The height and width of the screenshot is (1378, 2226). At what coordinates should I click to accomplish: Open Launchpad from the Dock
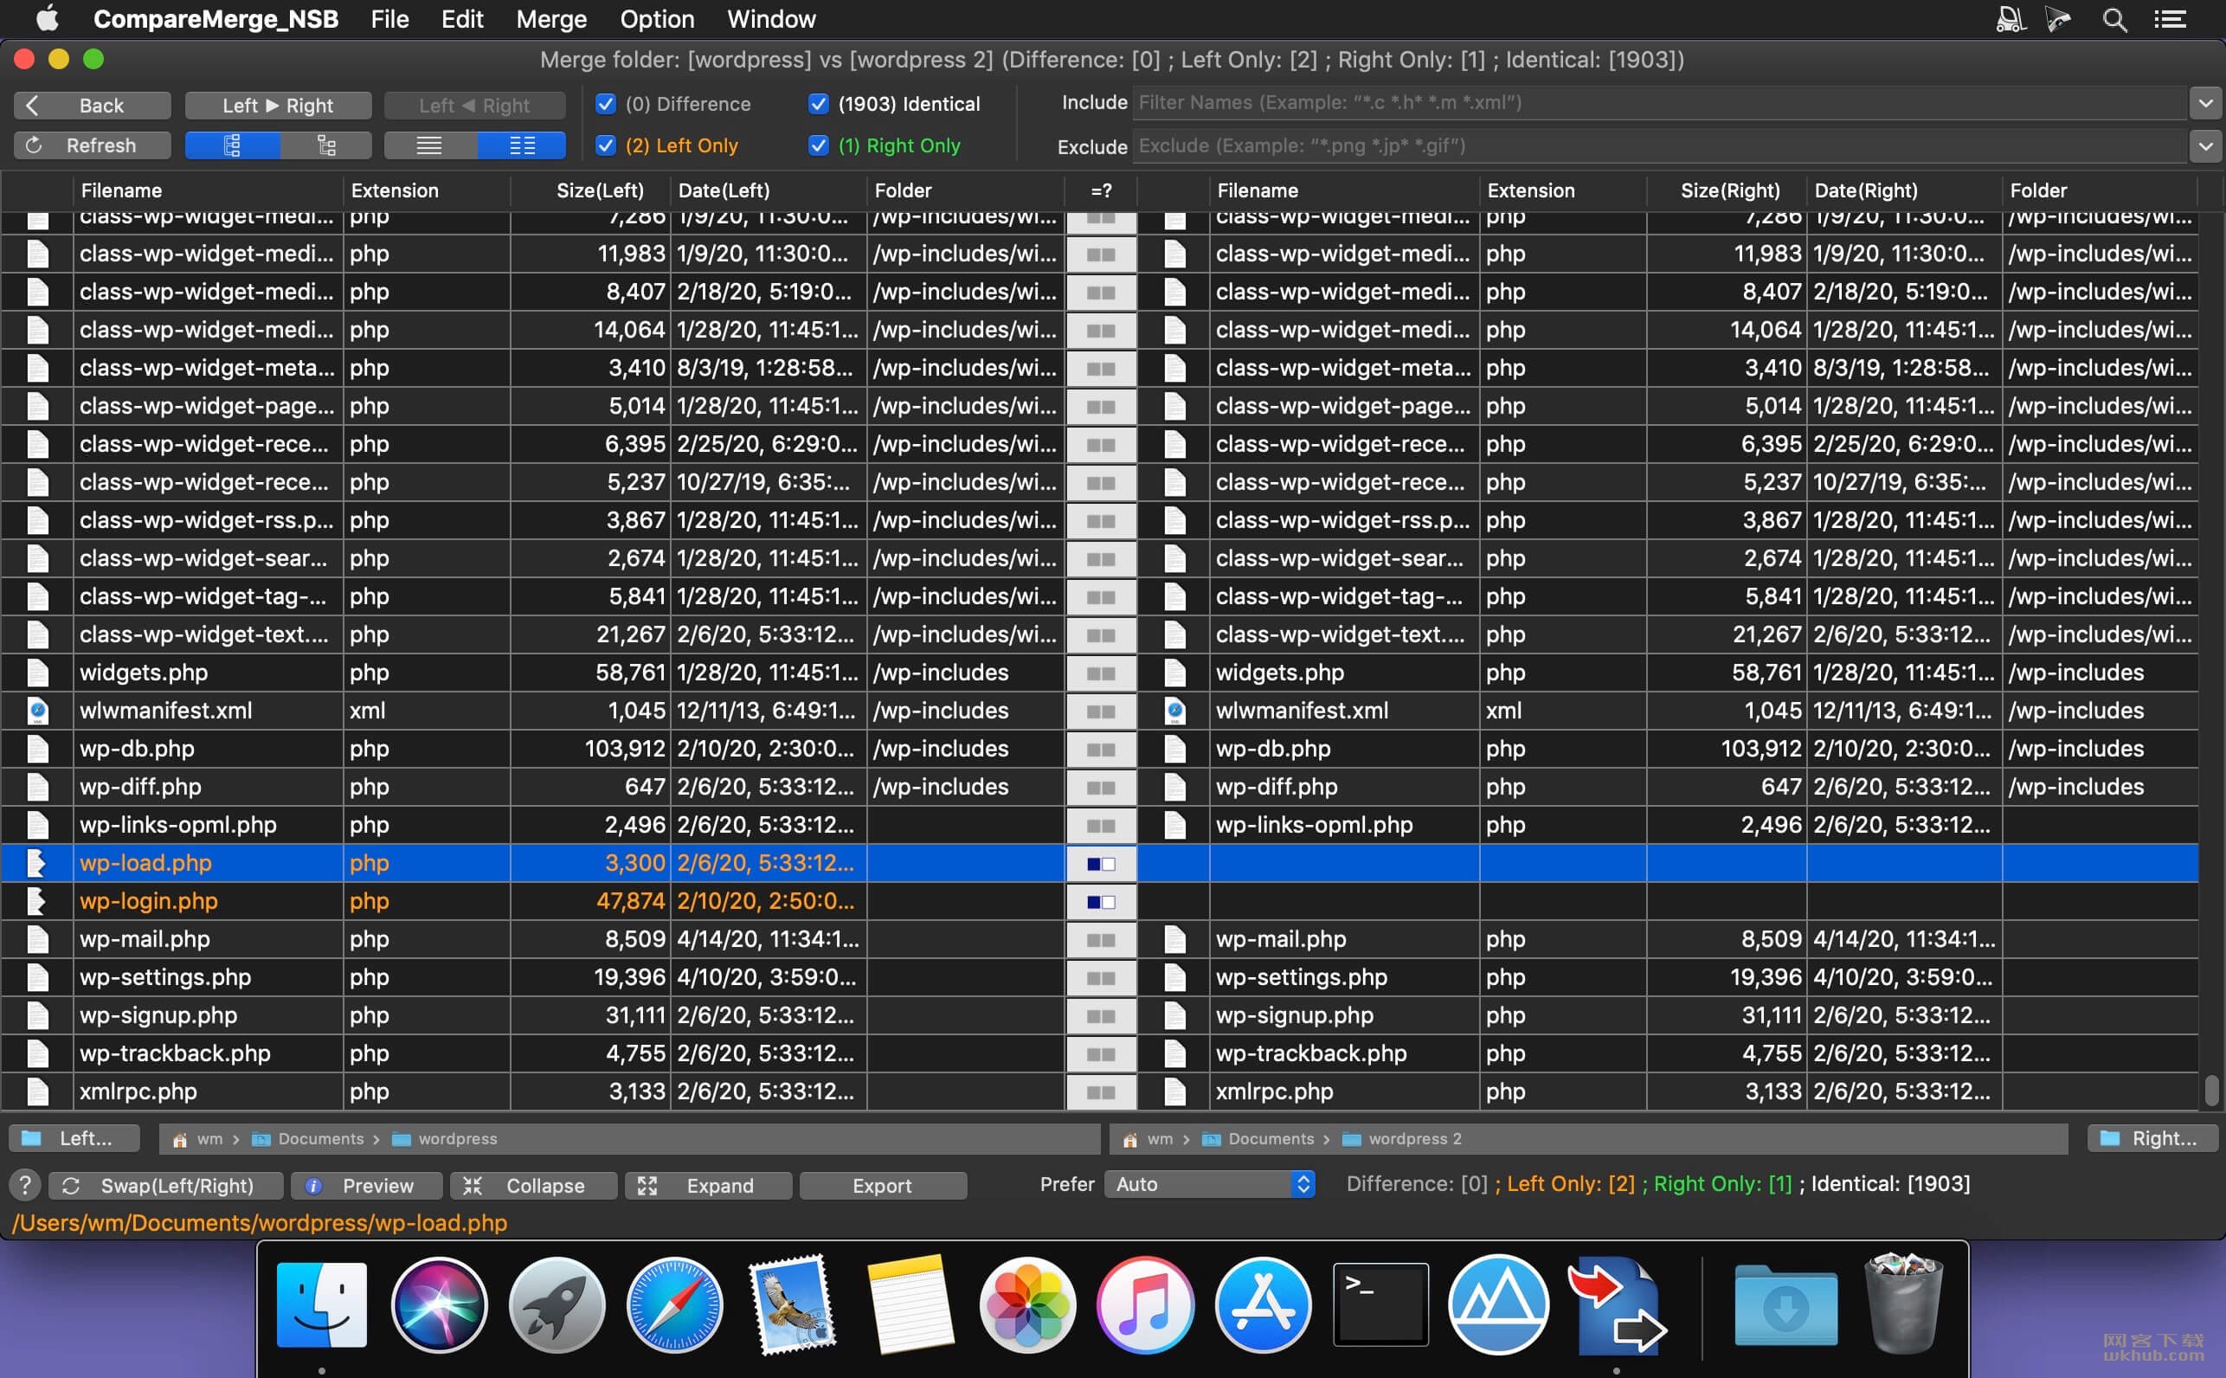pos(556,1304)
